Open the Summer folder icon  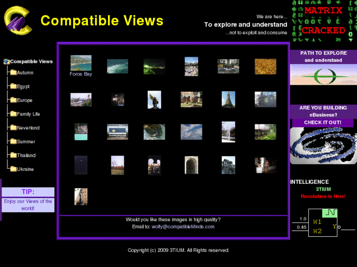tap(13, 142)
